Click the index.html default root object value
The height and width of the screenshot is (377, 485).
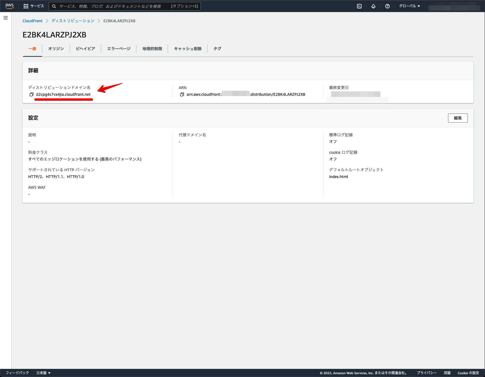tap(338, 177)
